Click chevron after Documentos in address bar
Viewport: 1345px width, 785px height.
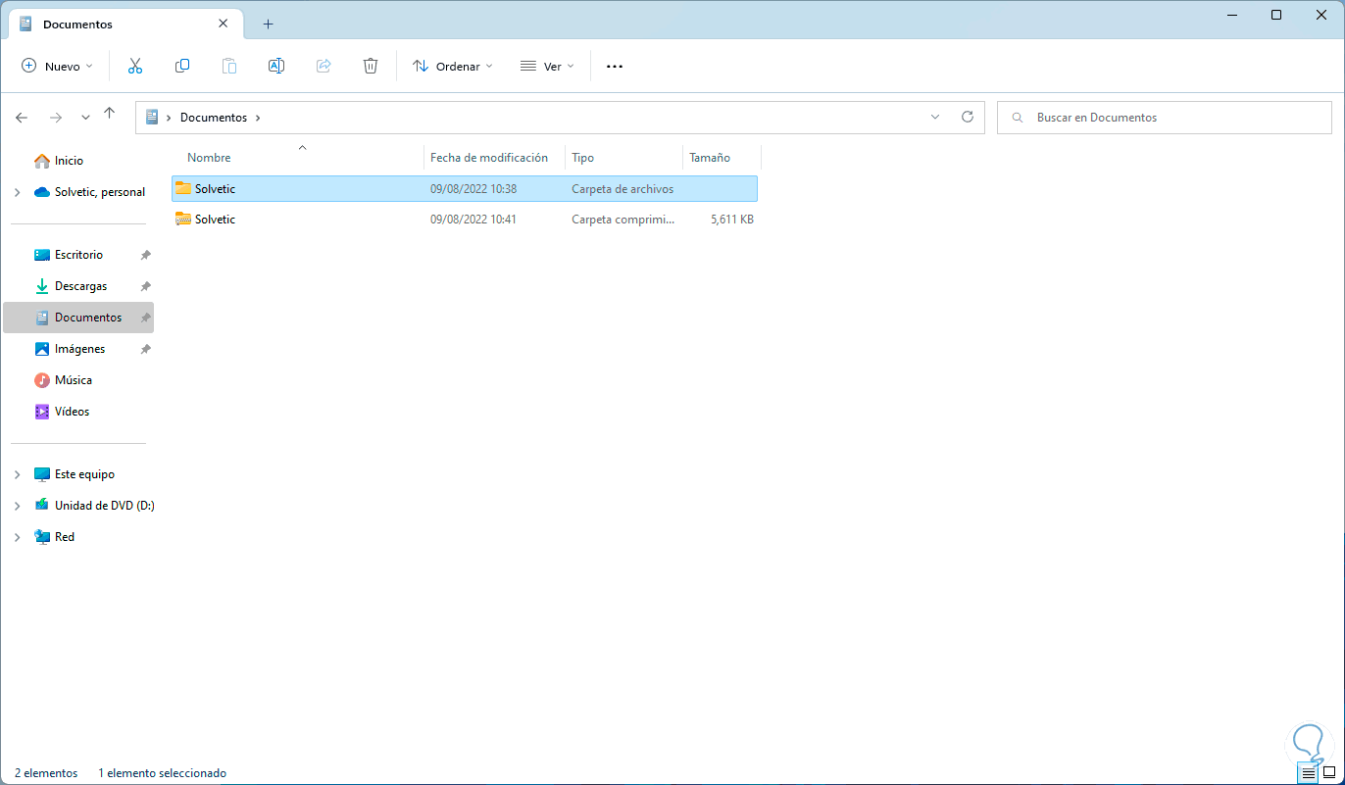pos(258,118)
